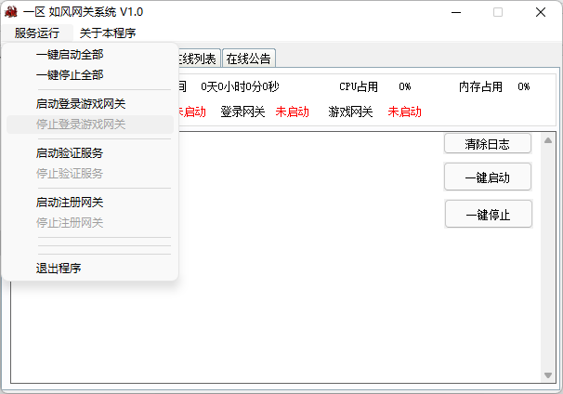
Task: Click the highlighted 停止登录游戏网关 entry
Action: point(81,125)
